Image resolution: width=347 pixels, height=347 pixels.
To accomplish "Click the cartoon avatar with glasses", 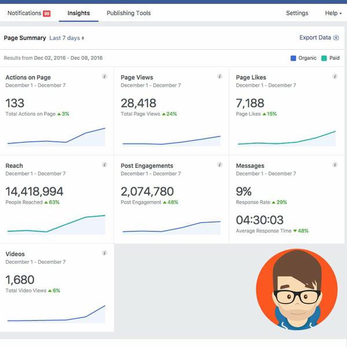I will click(297, 290).
